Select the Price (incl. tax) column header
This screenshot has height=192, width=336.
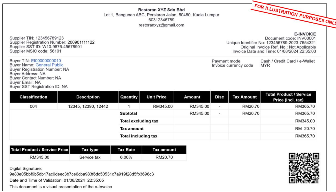click(x=288, y=97)
